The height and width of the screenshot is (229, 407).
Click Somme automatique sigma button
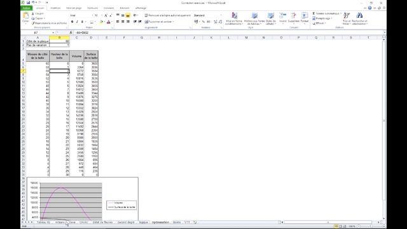pyautogui.click(x=326, y=13)
